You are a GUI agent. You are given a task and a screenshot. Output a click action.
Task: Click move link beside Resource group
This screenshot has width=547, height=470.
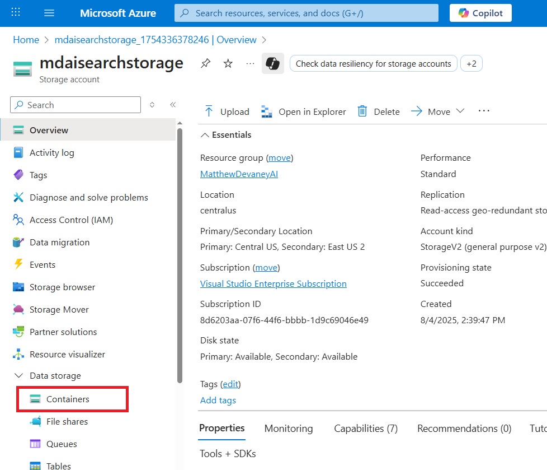pyautogui.click(x=280, y=158)
